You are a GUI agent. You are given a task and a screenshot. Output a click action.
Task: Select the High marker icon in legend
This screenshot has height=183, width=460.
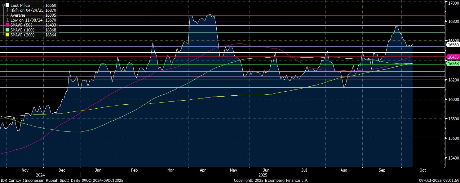pos(7,10)
